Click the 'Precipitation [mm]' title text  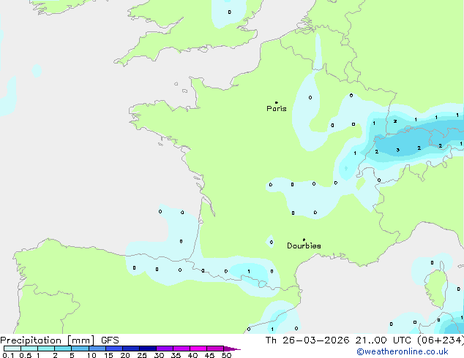48,340
